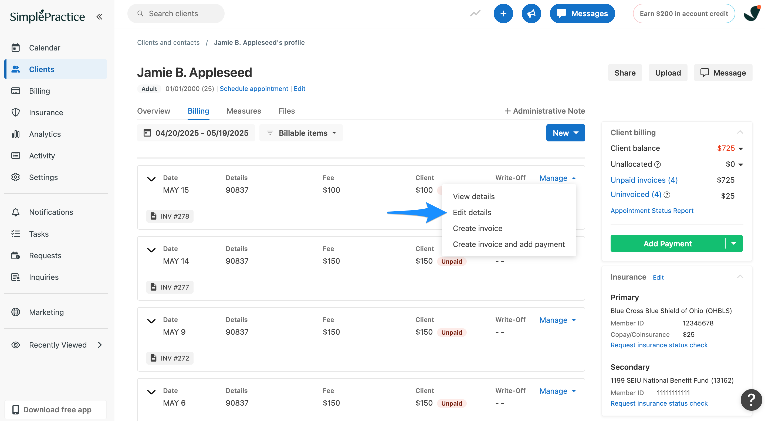Screen dimensions: 765x421
Task: Click the blue plus create button
Action: click(503, 13)
